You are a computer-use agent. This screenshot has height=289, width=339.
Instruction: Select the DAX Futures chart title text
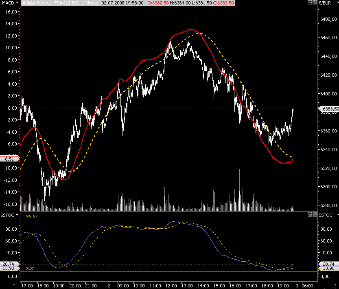click(63, 3)
